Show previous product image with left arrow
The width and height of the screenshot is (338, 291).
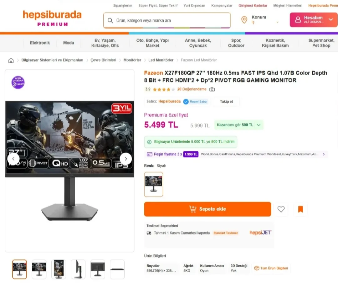13,159
